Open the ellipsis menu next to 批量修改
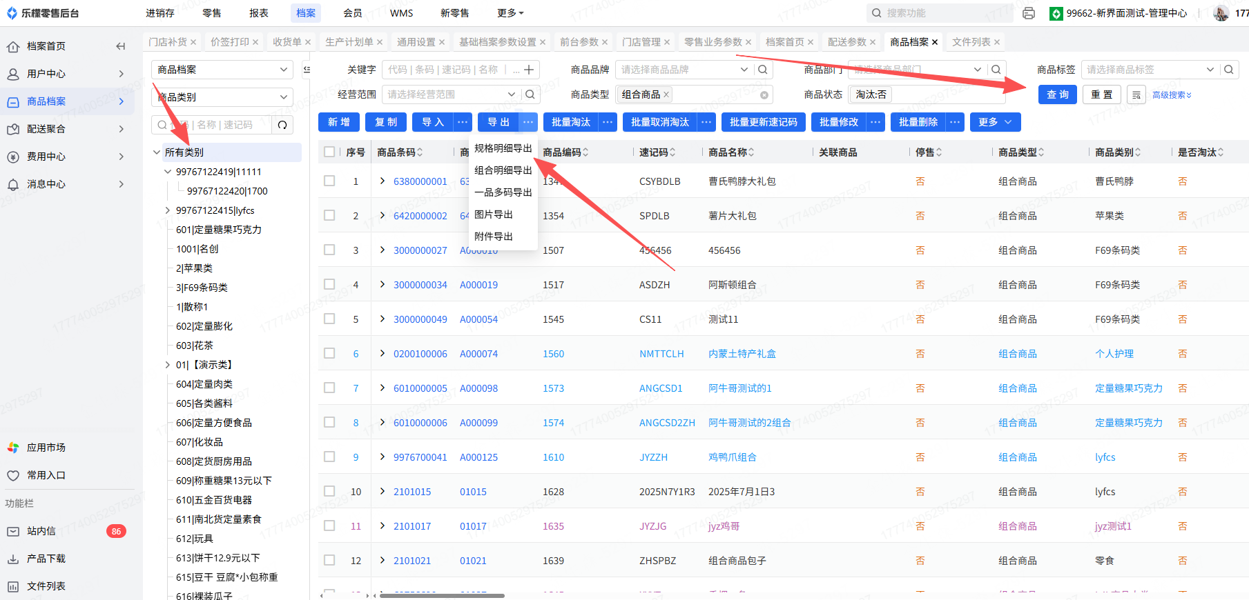Viewport: 1249px width, 600px height. click(x=875, y=122)
